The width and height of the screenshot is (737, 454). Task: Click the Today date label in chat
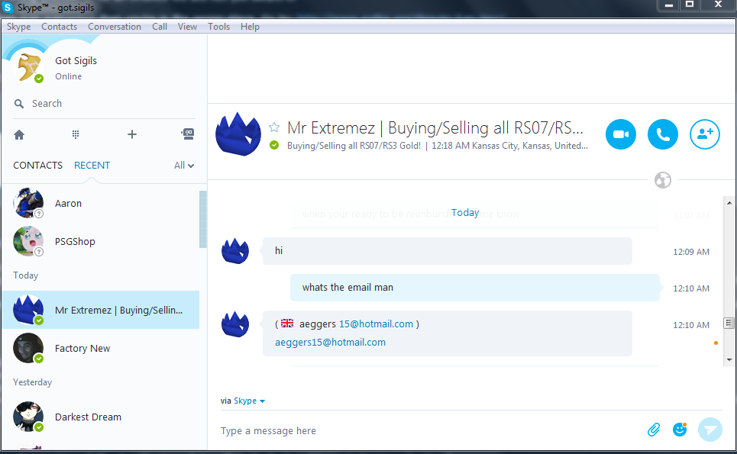[465, 213]
